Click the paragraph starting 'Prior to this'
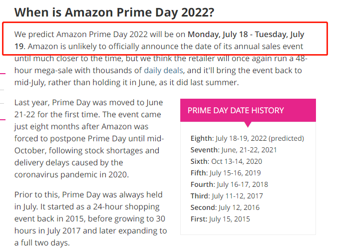The image size is (339, 250). tap(91, 218)
